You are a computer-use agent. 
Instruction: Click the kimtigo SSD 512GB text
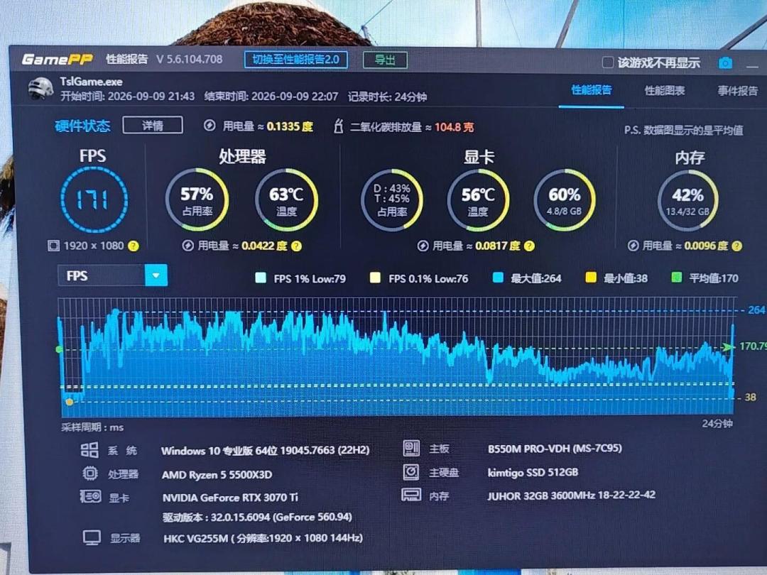pyautogui.click(x=533, y=472)
